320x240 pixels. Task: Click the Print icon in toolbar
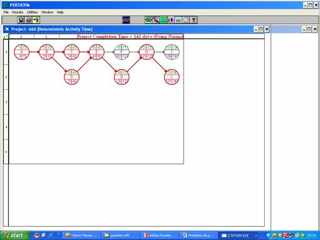[x=29, y=20]
